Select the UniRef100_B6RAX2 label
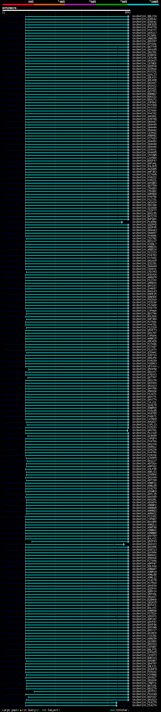This screenshot has width=161, height=712. click(144, 555)
